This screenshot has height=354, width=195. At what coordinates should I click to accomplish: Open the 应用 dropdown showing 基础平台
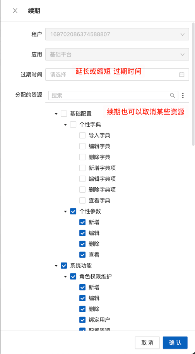coord(117,54)
